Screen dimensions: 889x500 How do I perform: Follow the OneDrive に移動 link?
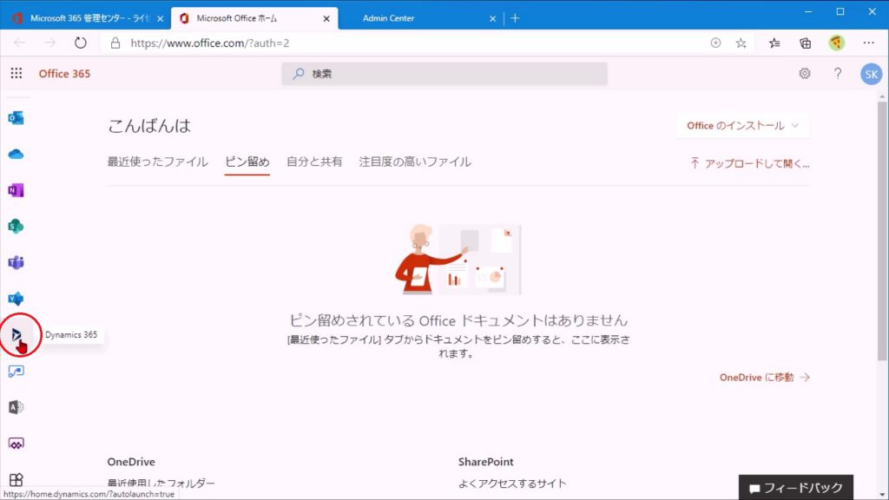click(x=764, y=378)
